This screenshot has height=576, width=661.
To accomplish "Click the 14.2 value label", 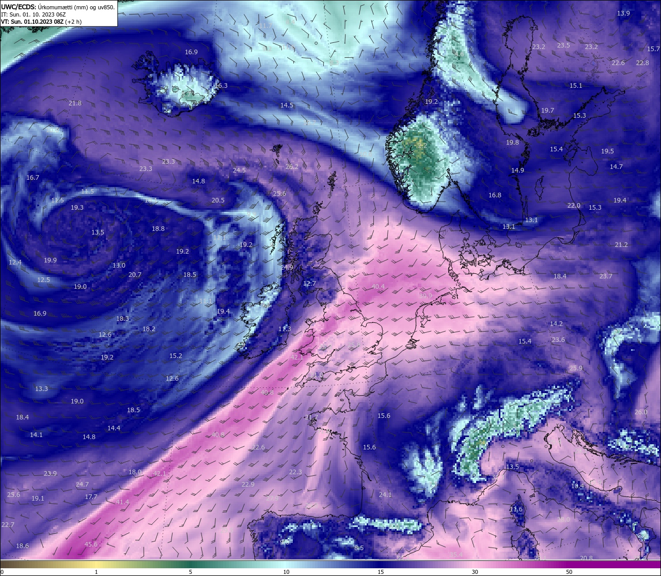I will [x=556, y=324].
